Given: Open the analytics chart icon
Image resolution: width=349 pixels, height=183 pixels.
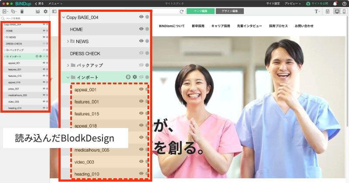Looking at the screenshot, I should coord(38,11).
